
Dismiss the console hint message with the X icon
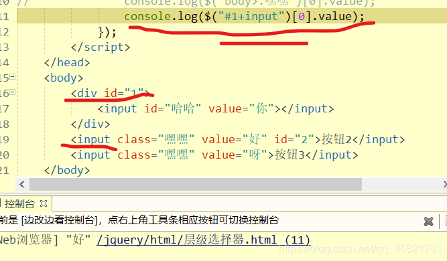(428, 222)
